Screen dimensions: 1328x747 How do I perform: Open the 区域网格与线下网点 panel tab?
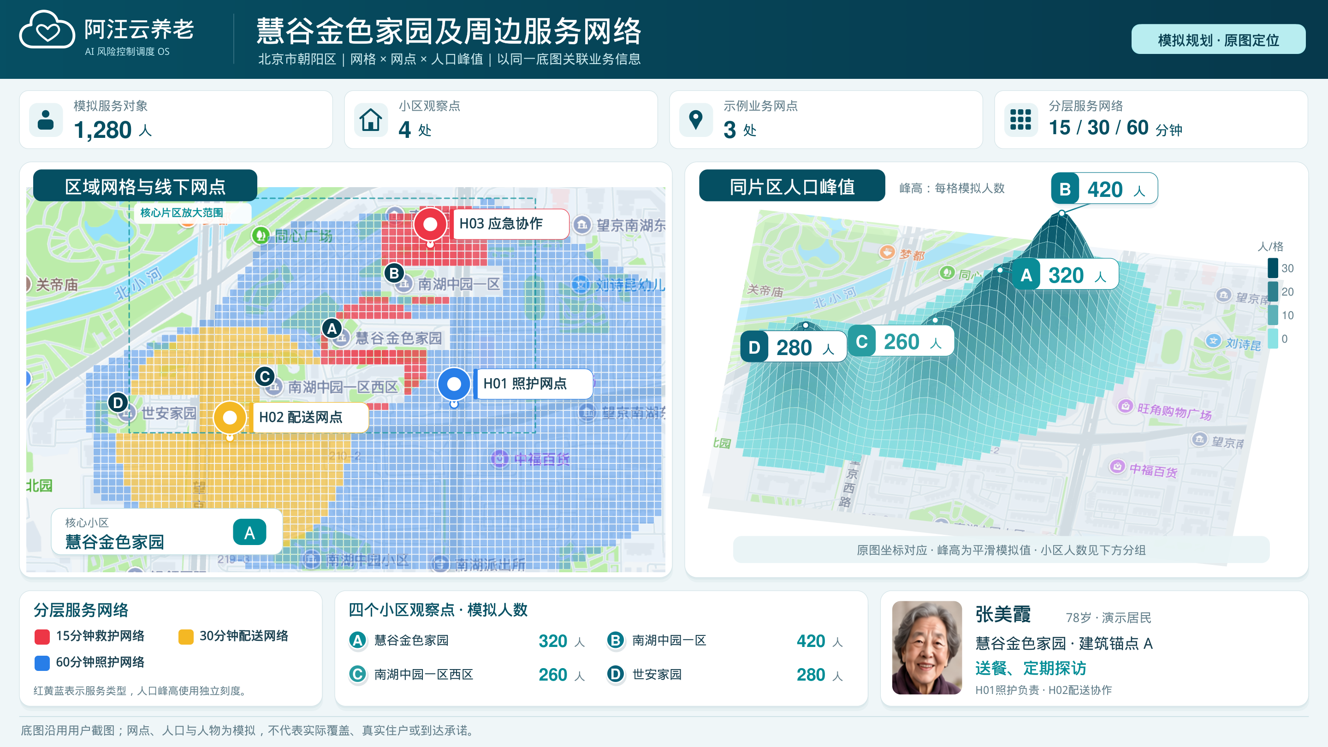[145, 185]
